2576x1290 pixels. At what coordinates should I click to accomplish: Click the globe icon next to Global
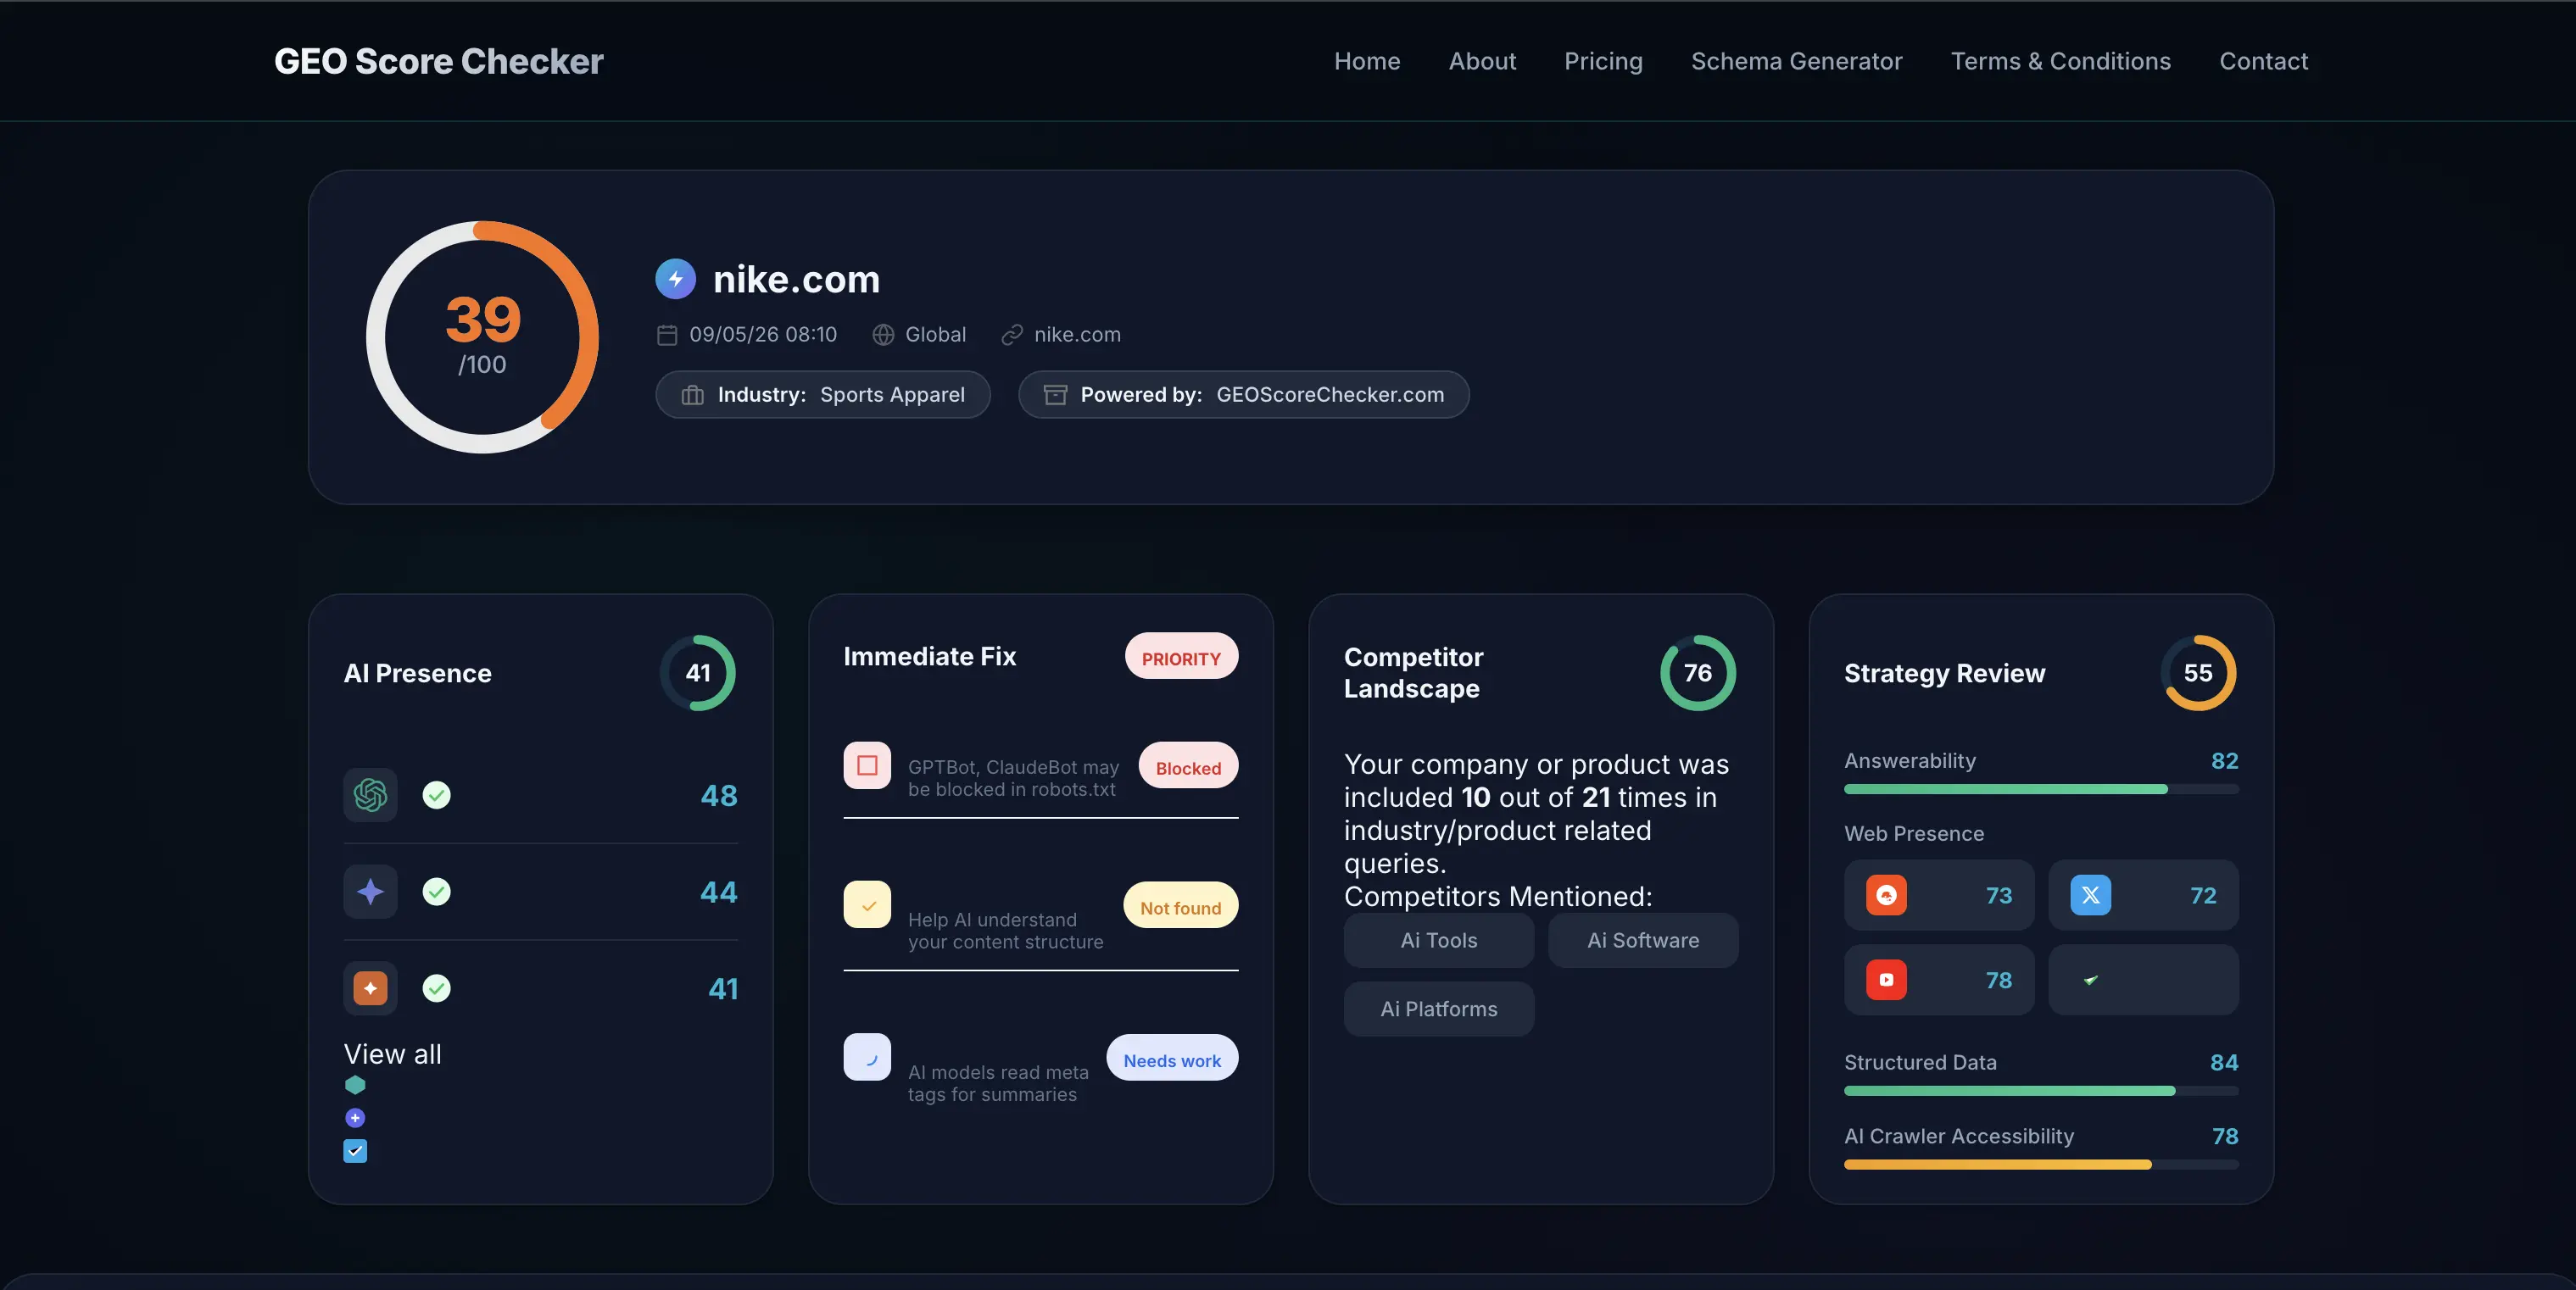[x=883, y=335]
